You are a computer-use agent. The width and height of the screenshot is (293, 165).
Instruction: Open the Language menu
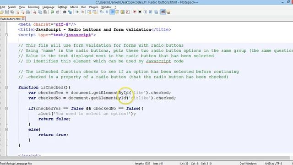tap(49, 7)
